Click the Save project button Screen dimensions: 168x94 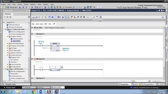point(12,7)
